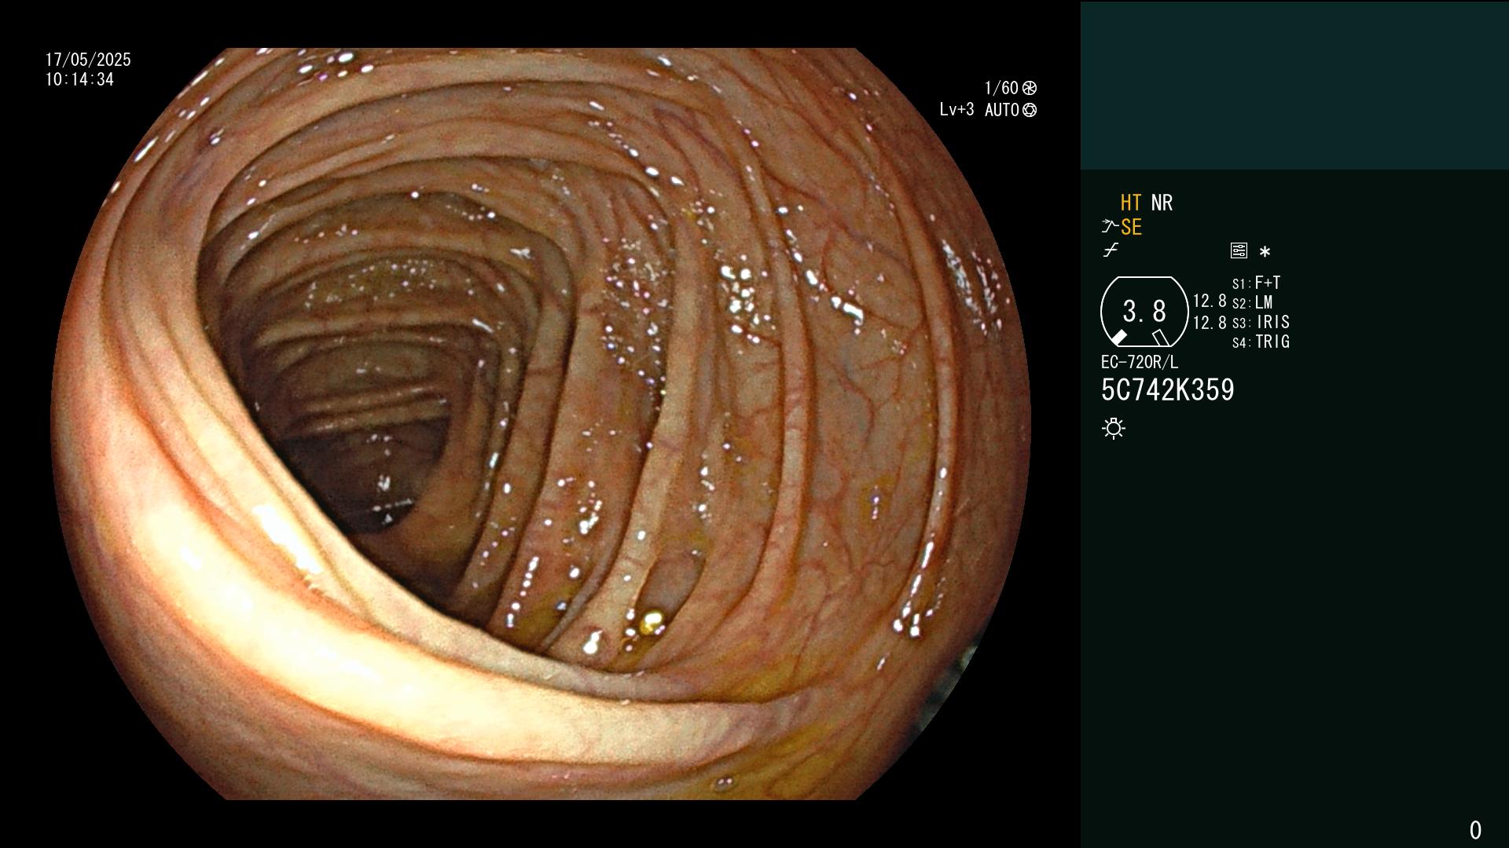Click the 0 counter at bottom right

pyautogui.click(x=1475, y=830)
